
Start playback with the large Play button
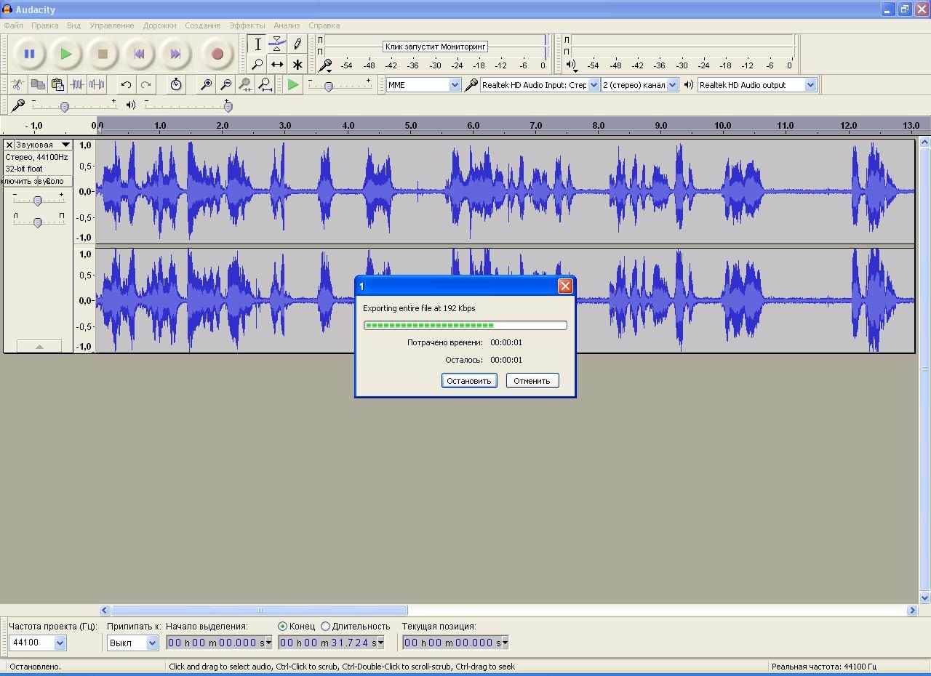(66, 54)
